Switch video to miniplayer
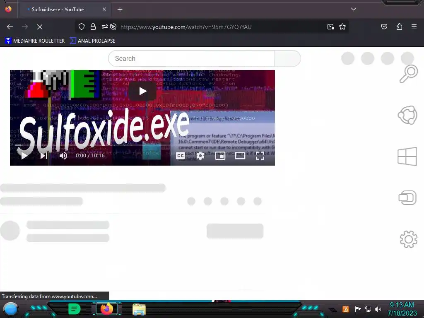The width and height of the screenshot is (424, 318). click(220, 156)
